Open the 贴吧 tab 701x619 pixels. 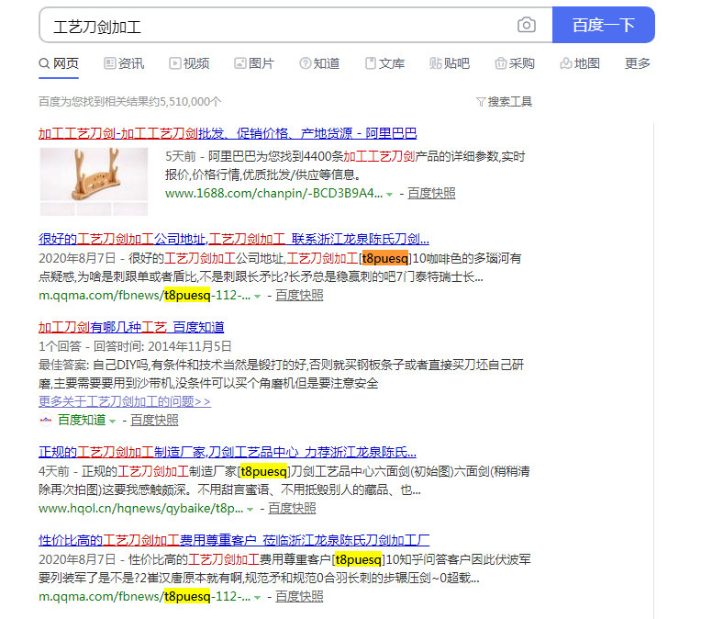click(450, 63)
